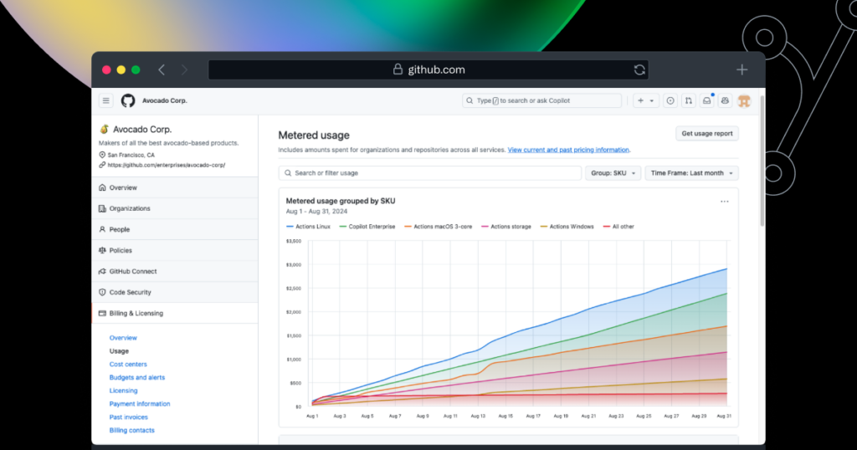Click the Billing & Licensing card icon
Image resolution: width=857 pixels, height=450 pixels.
tap(102, 314)
